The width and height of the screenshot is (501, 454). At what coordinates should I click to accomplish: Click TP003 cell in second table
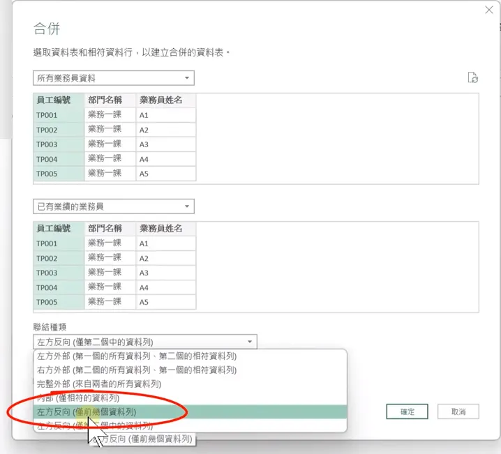pos(59,273)
